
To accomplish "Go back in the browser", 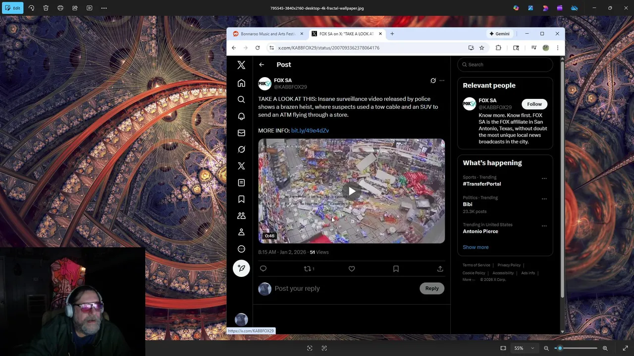I will (234, 48).
